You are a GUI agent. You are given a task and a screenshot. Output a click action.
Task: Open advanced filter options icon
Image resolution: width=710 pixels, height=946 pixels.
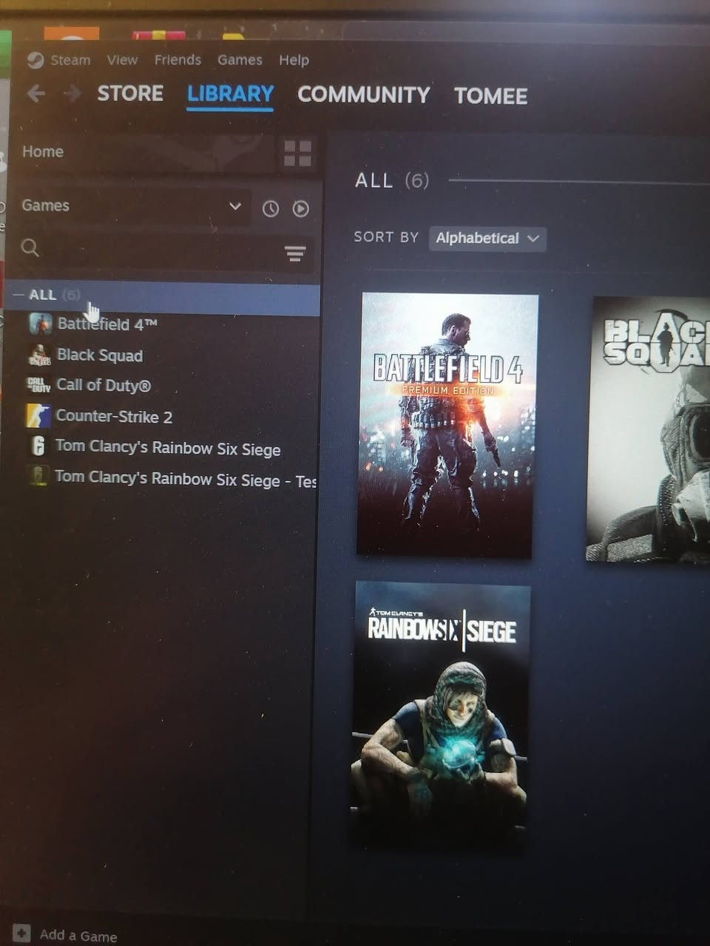point(295,254)
